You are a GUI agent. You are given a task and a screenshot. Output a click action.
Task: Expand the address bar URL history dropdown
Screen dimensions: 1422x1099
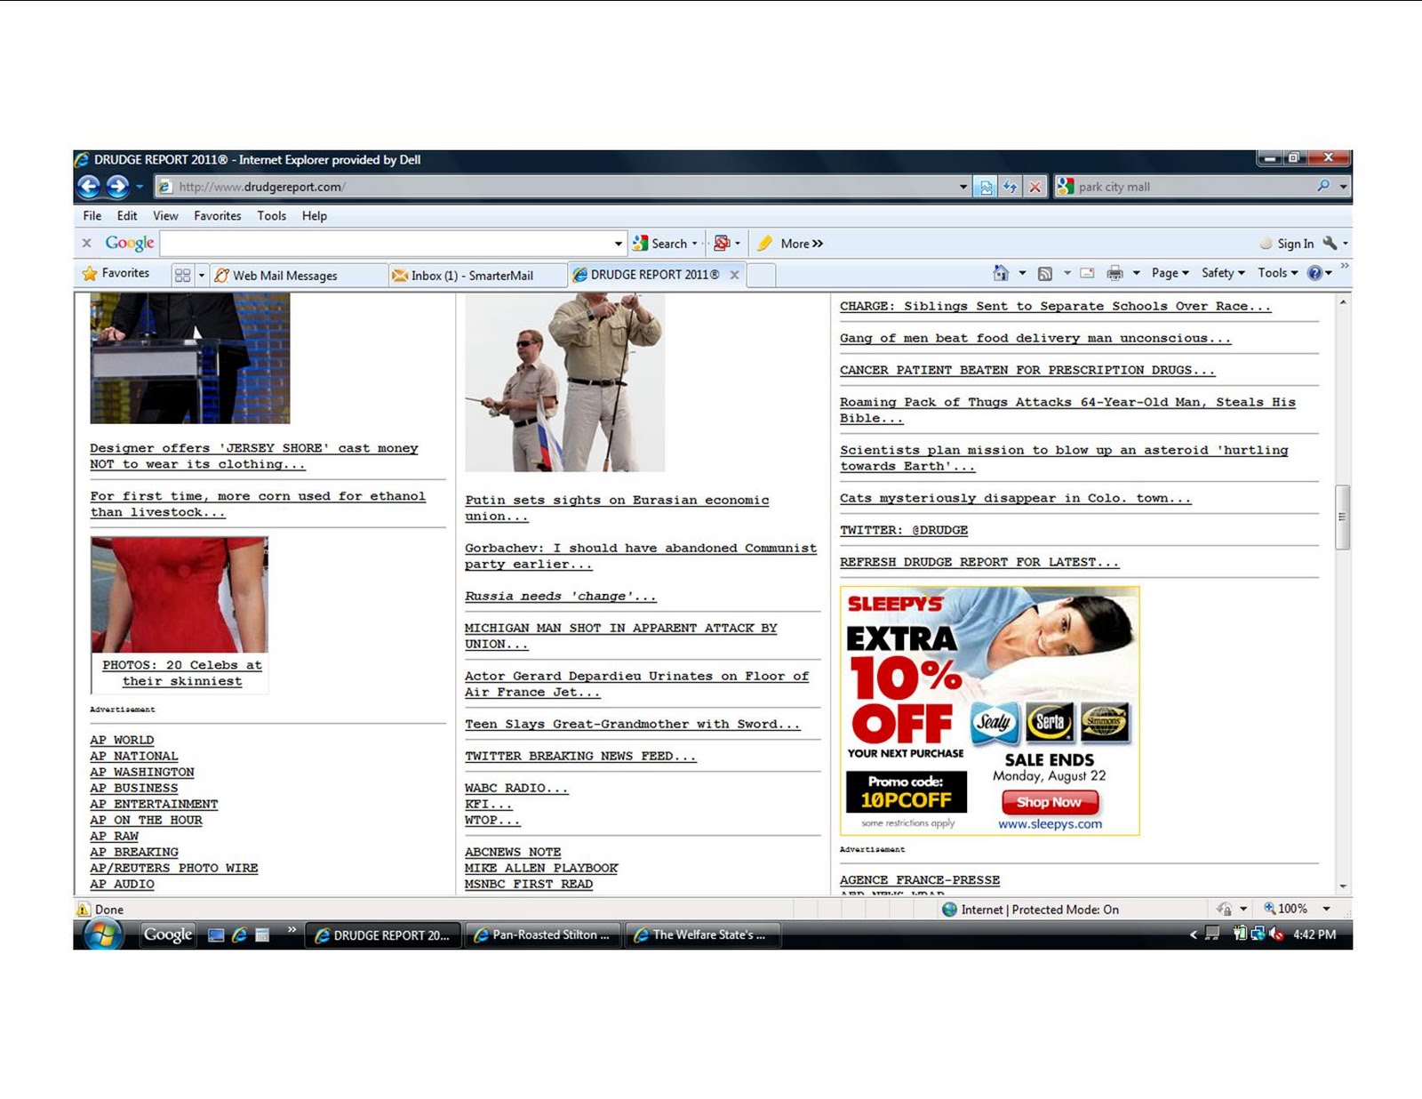click(963, 187)
